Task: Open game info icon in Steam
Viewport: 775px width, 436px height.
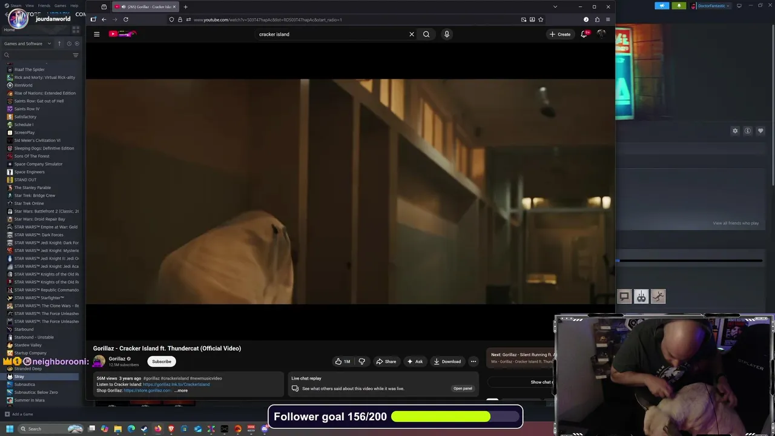Action: (x=748, y=131)
